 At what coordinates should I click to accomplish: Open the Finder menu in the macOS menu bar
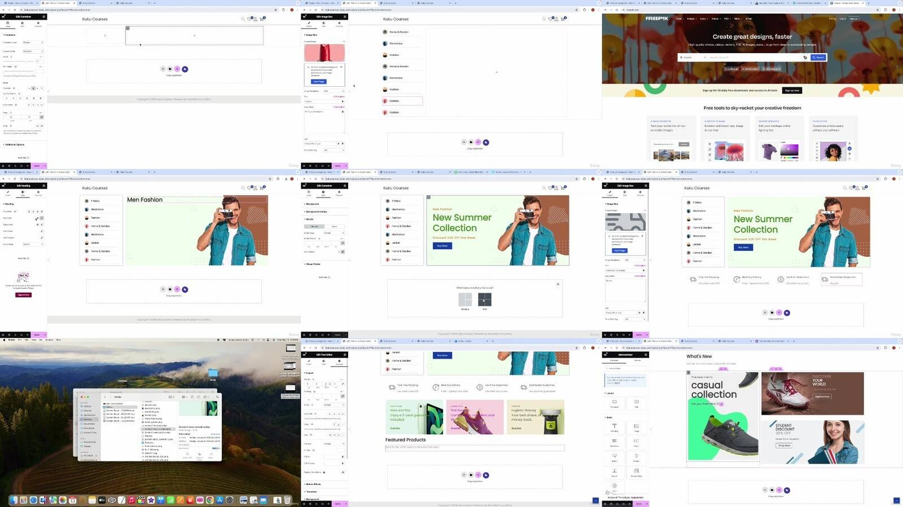12,340
